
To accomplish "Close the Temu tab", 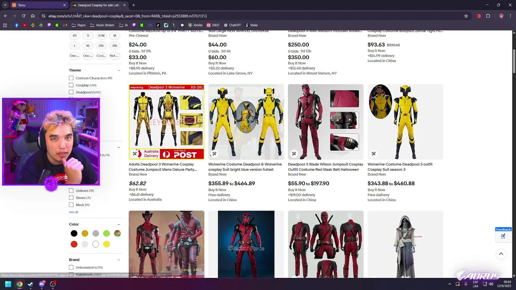I will point(64,5).
